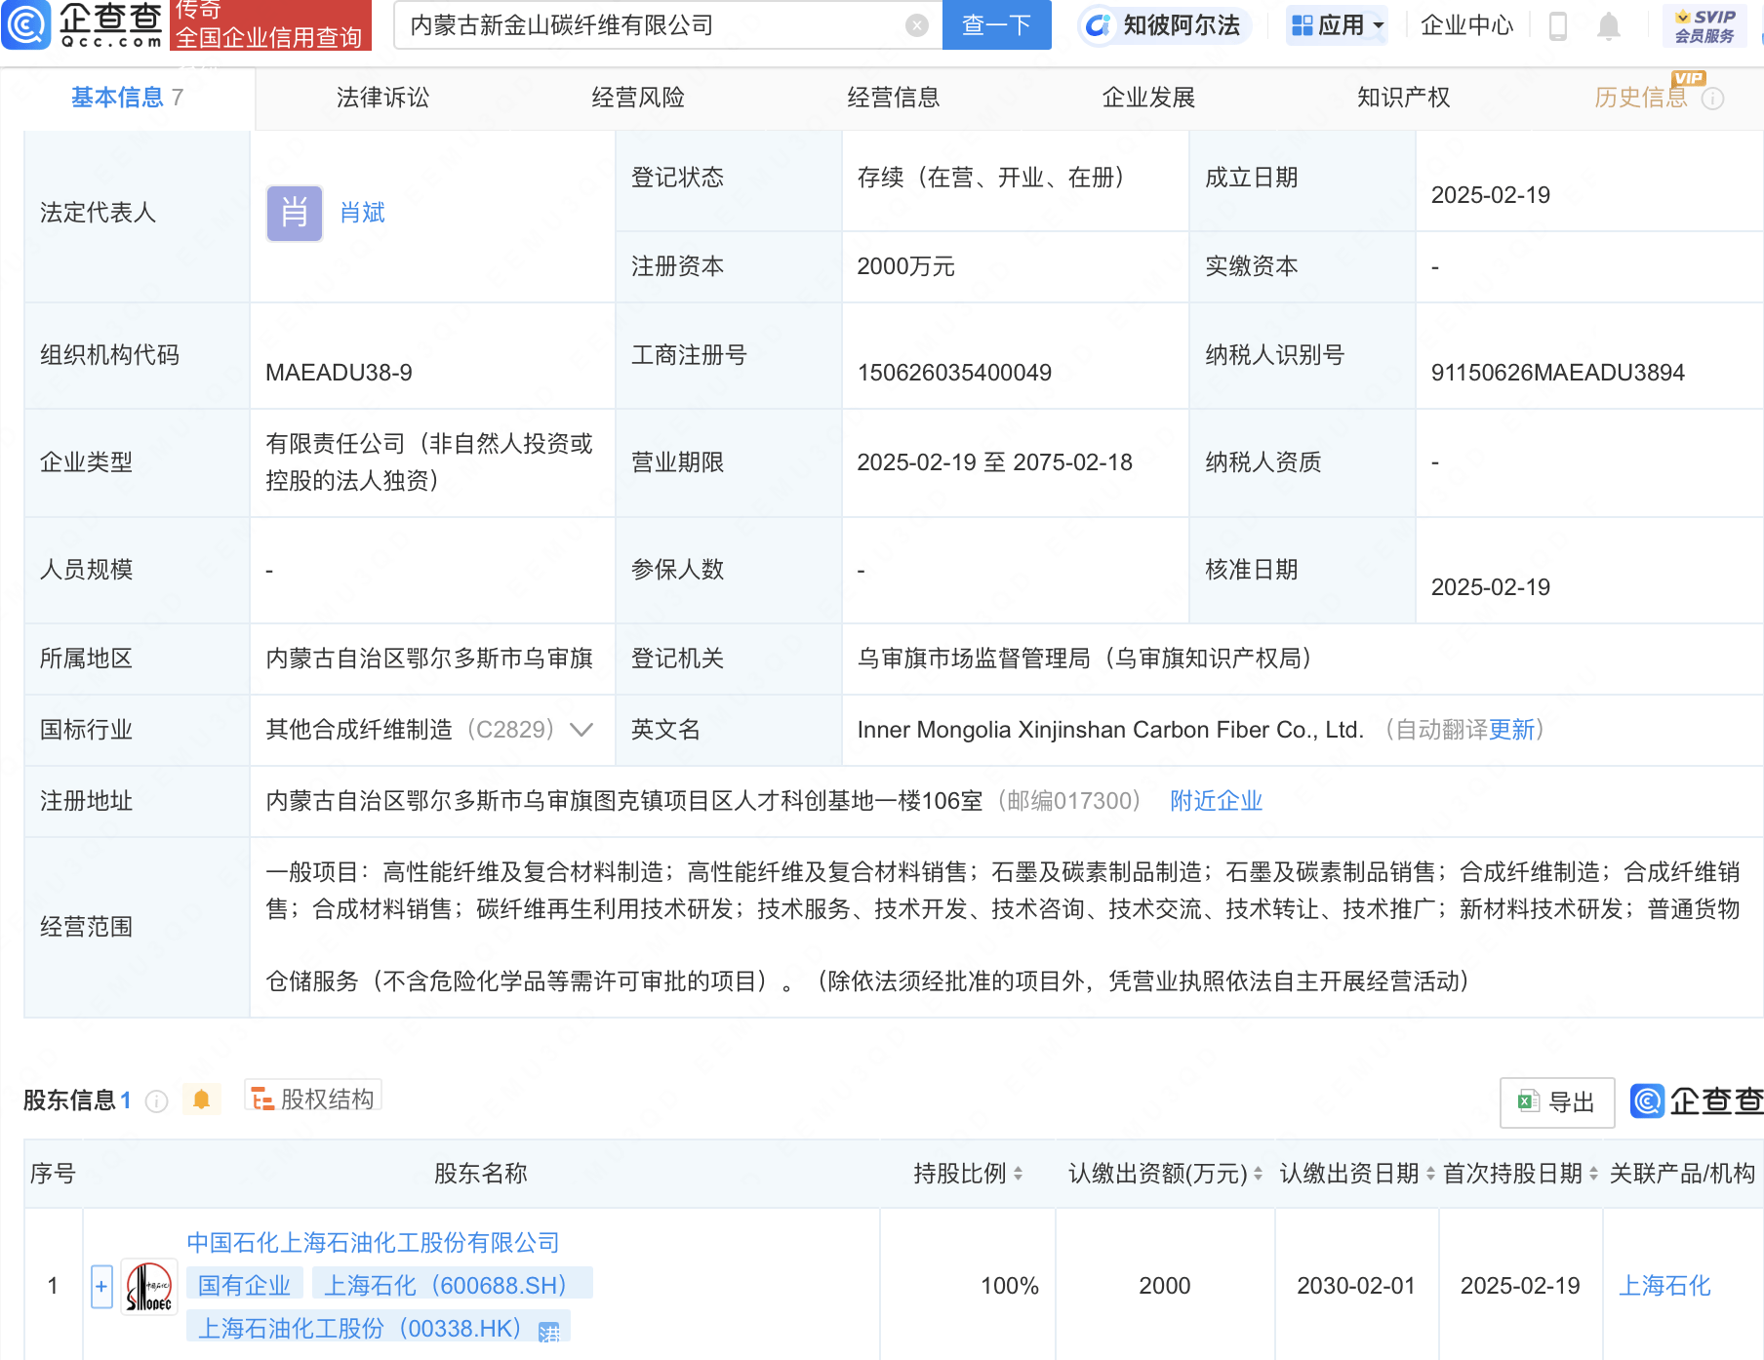Click info icon beside 历史信息 tab

tap(1712, 99)
